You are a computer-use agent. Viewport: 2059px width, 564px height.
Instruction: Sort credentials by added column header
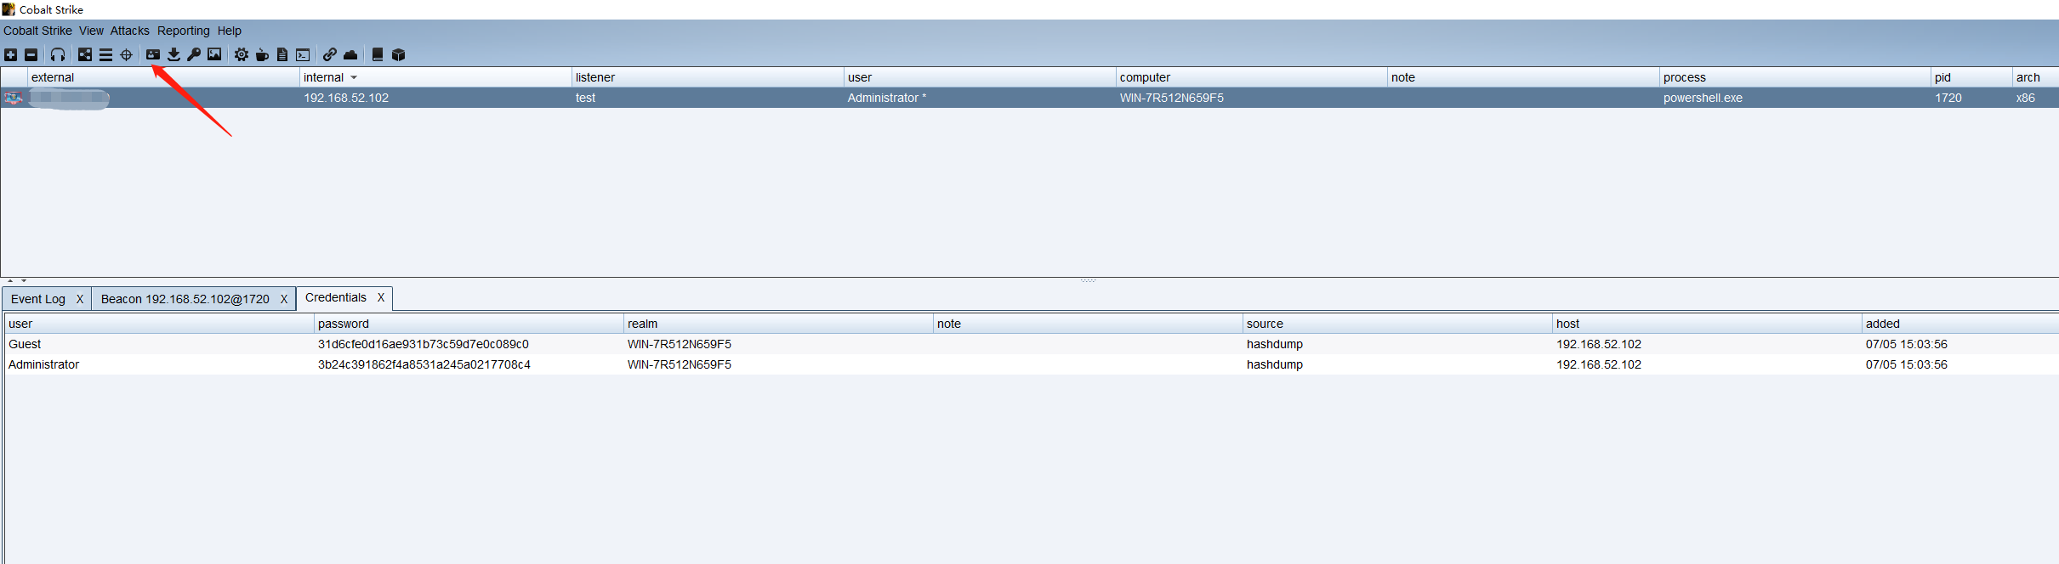click(1960, 324)
